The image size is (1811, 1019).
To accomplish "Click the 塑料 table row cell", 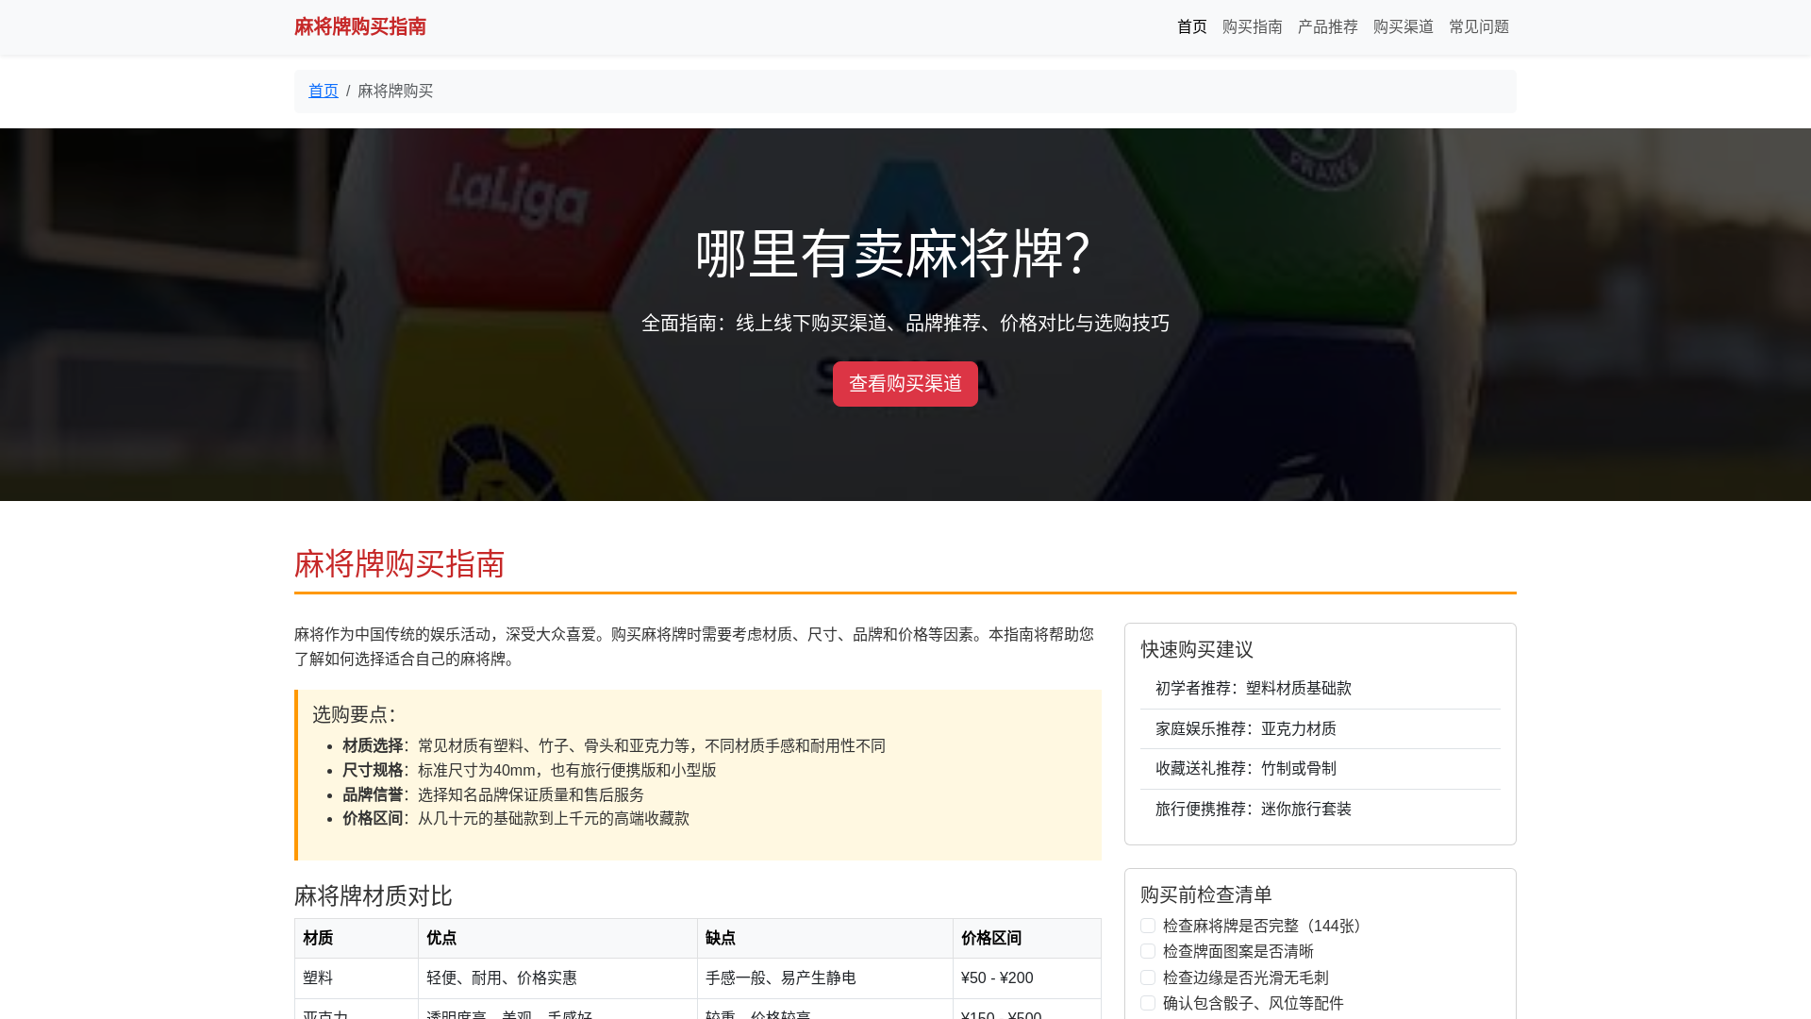I will [357, 977].
